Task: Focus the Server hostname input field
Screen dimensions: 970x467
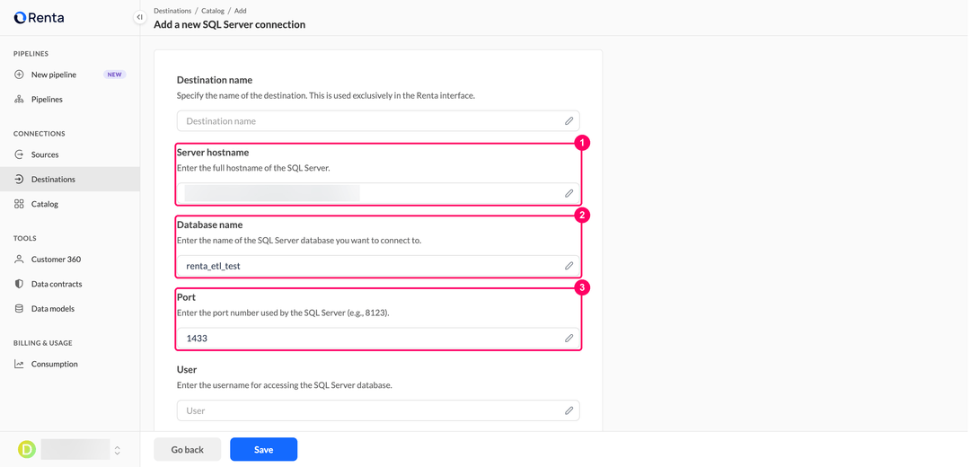Action: 378,194
